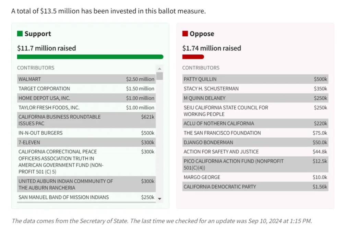Click the scroll up arrow in Support list
This screenshot has width=346, height=230.
click(159, 69)
